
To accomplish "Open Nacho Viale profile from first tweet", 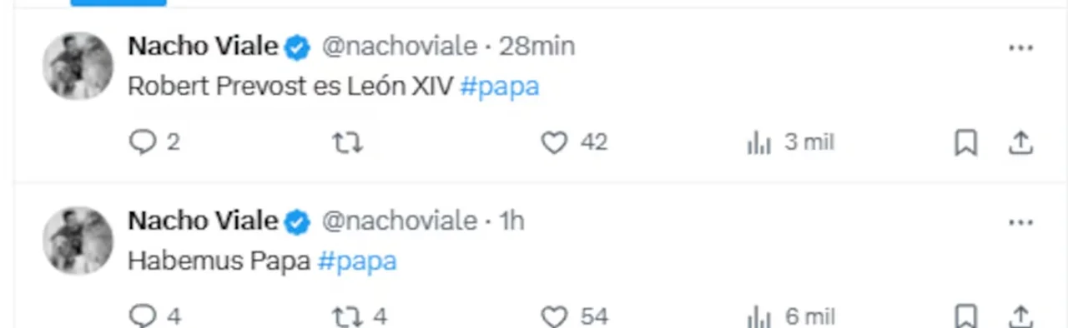I will 203,47.
